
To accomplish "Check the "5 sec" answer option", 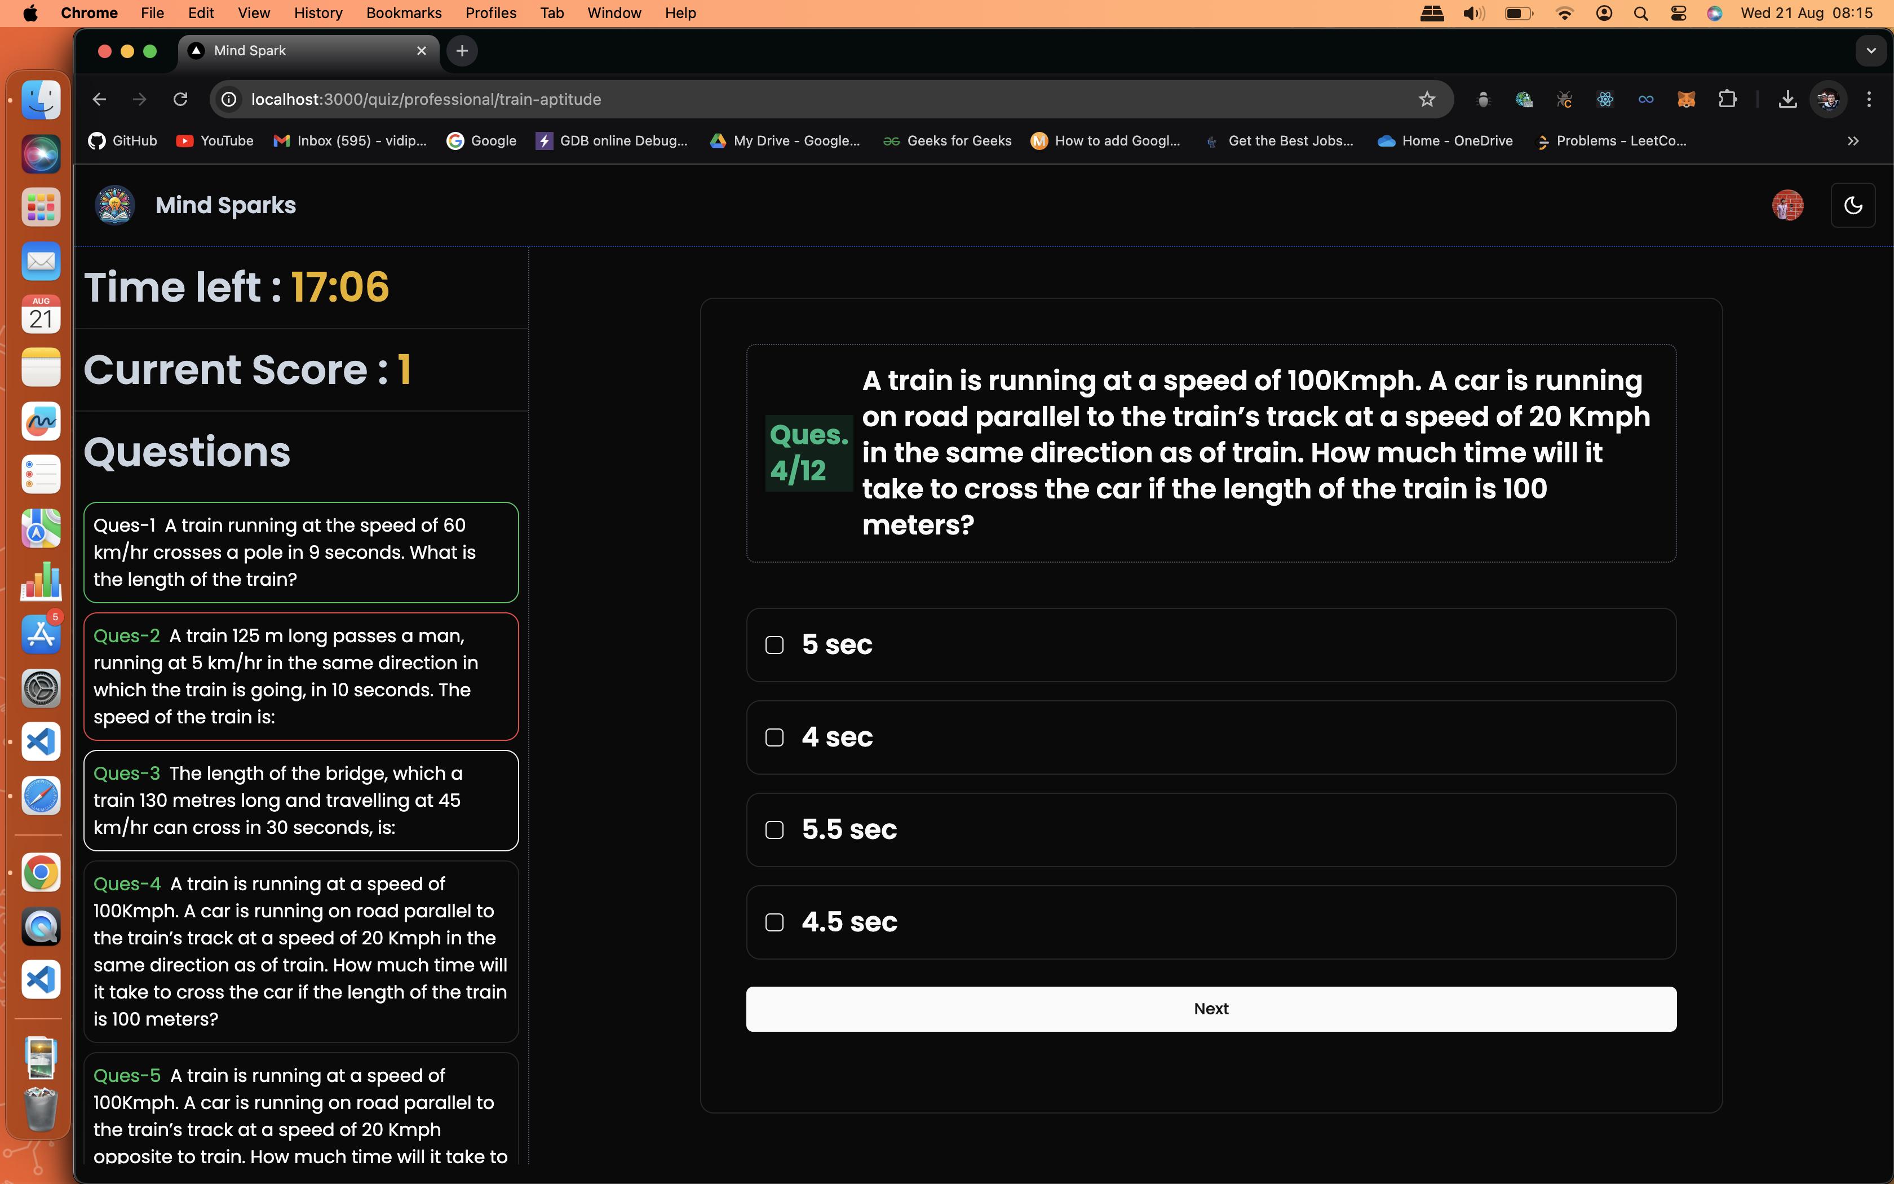I will (x=774, y=645).
